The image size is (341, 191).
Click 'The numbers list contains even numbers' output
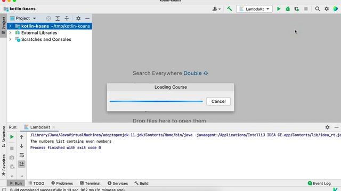tap(71, 141)
